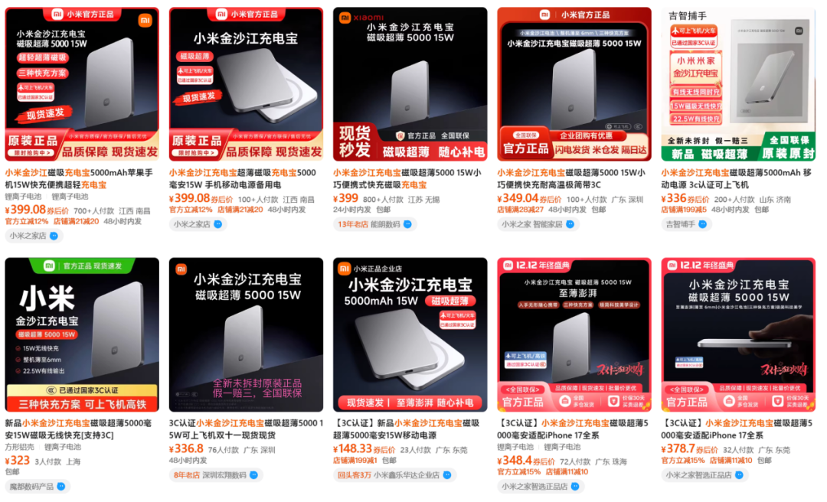Open the ¥148.33 小米正品企业店 product image

click(x=410, y=334)
